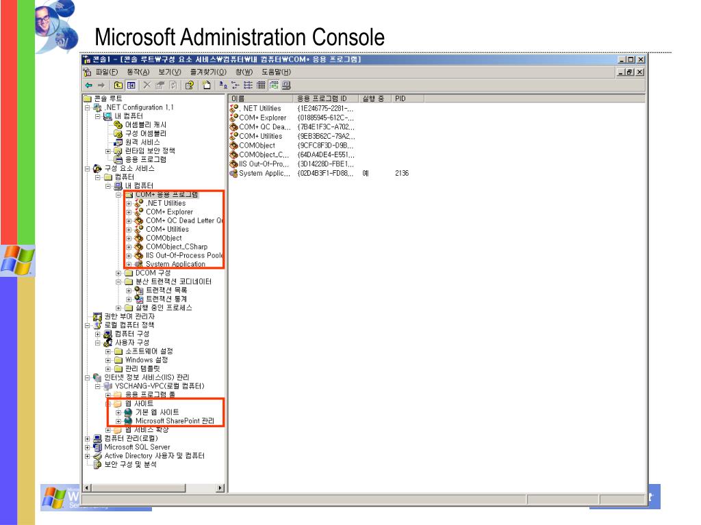Screen dimensions: 701x525
Task: Click COM+ QC Dea... icon in list pane
Action: pos(233,126)
